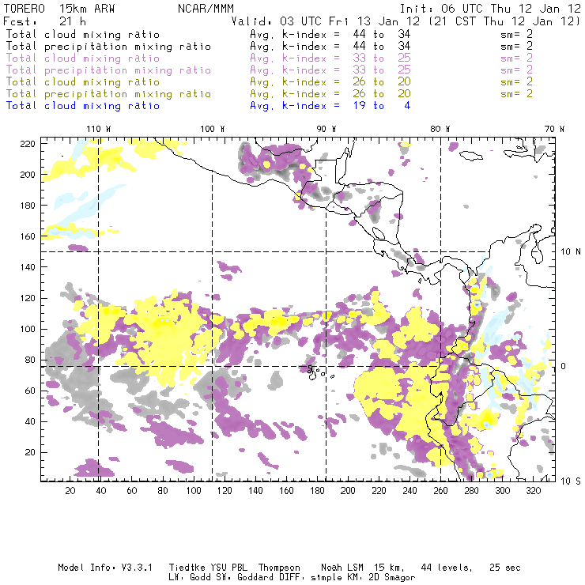The width and height of the screenshot is (585, 585).
Task: Click the "240" tick label on the horizontal axis
Action: (409, 491)
